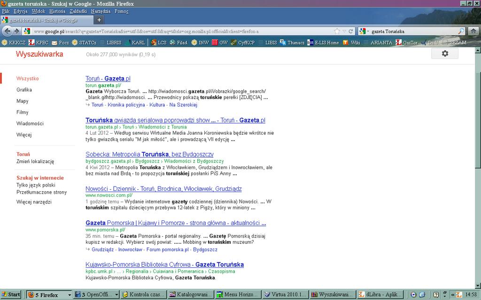Open the KKKCZ bookmark
This screenshot has height=300, width=481.
[x=14, y=43]
